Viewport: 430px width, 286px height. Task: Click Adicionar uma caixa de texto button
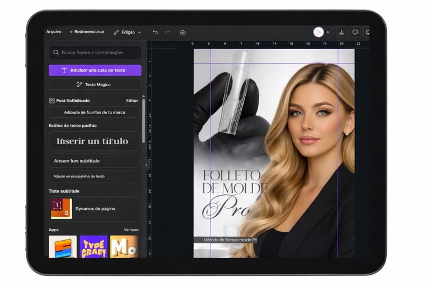pos(95,70)
